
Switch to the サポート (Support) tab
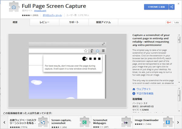tap(74, 23)
